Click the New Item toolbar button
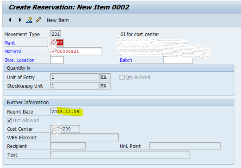Screen dimensions: 241x168 tap(58, 20)
